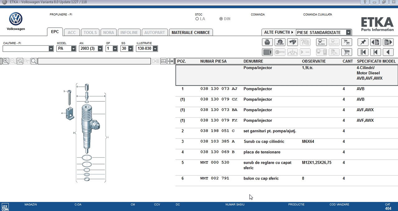Screen dimensions: 398x211
Task: Click 'Surub cu cap cilindric' description
Action: click(x=264, y=142)
